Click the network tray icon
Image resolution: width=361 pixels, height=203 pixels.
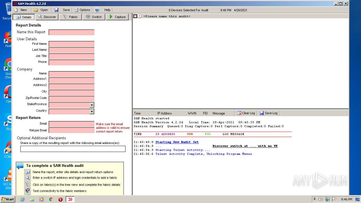coord(327,199)
